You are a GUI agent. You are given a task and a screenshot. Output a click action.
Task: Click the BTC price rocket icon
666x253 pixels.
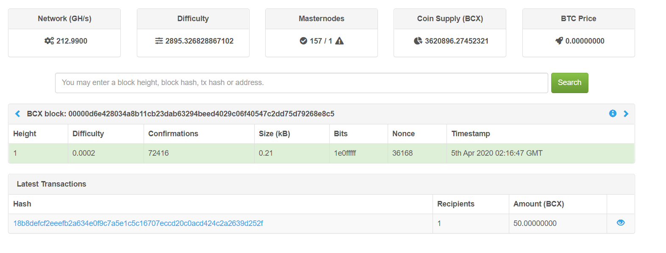click(x=559, y=41)
